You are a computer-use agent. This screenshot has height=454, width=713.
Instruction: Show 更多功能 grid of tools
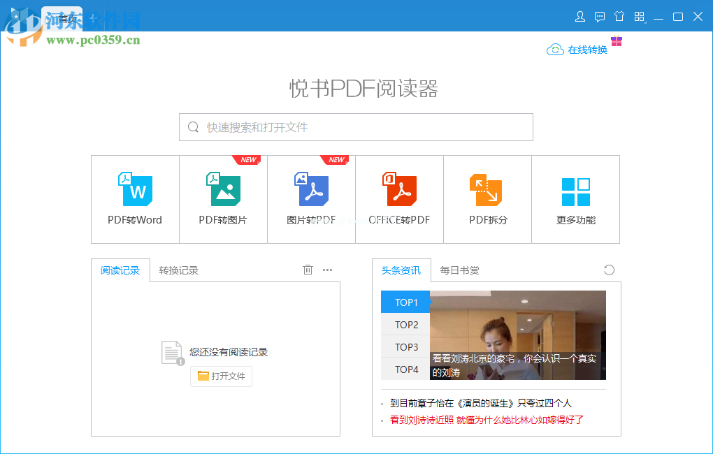click(576, 199)
